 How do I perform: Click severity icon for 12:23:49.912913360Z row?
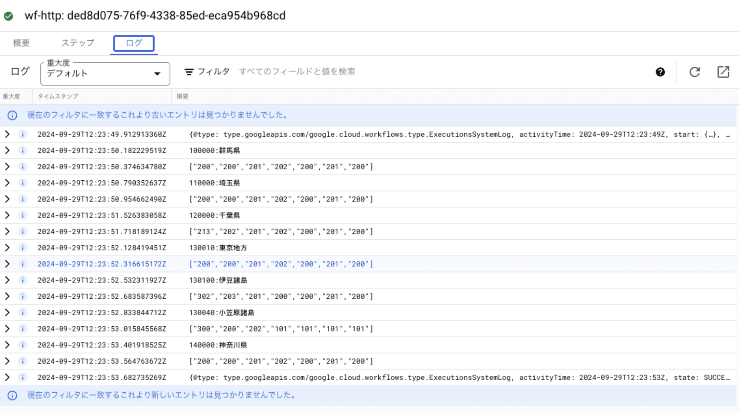coord(23,134)
